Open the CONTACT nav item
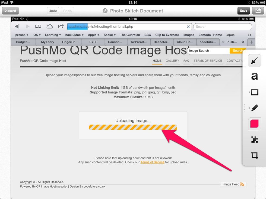 point(235,61)
